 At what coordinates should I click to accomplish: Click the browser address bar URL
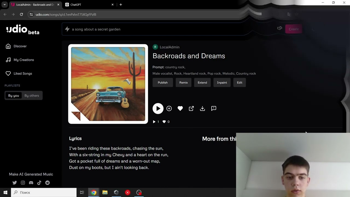(x=66, y=15)
